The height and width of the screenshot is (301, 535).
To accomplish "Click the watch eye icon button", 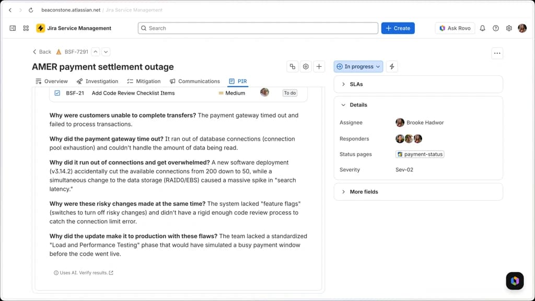I will click(x=306, y=66).
